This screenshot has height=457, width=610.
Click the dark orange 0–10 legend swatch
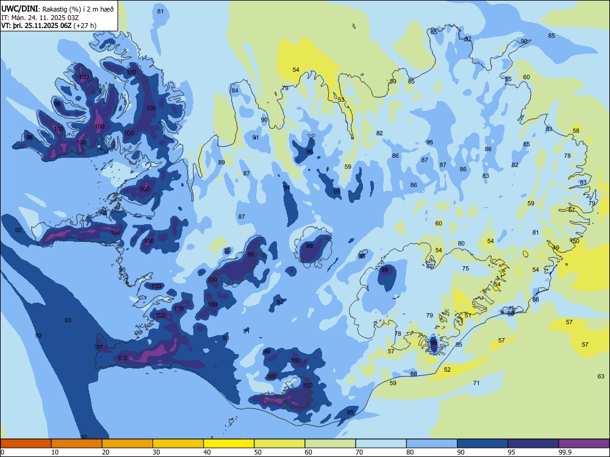coord(26,444)
